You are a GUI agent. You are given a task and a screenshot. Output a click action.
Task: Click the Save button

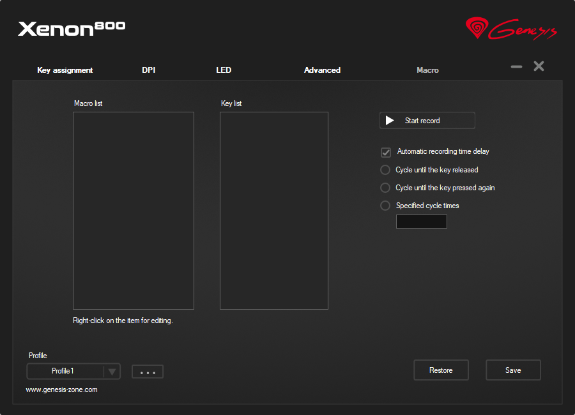coord(514,370)
